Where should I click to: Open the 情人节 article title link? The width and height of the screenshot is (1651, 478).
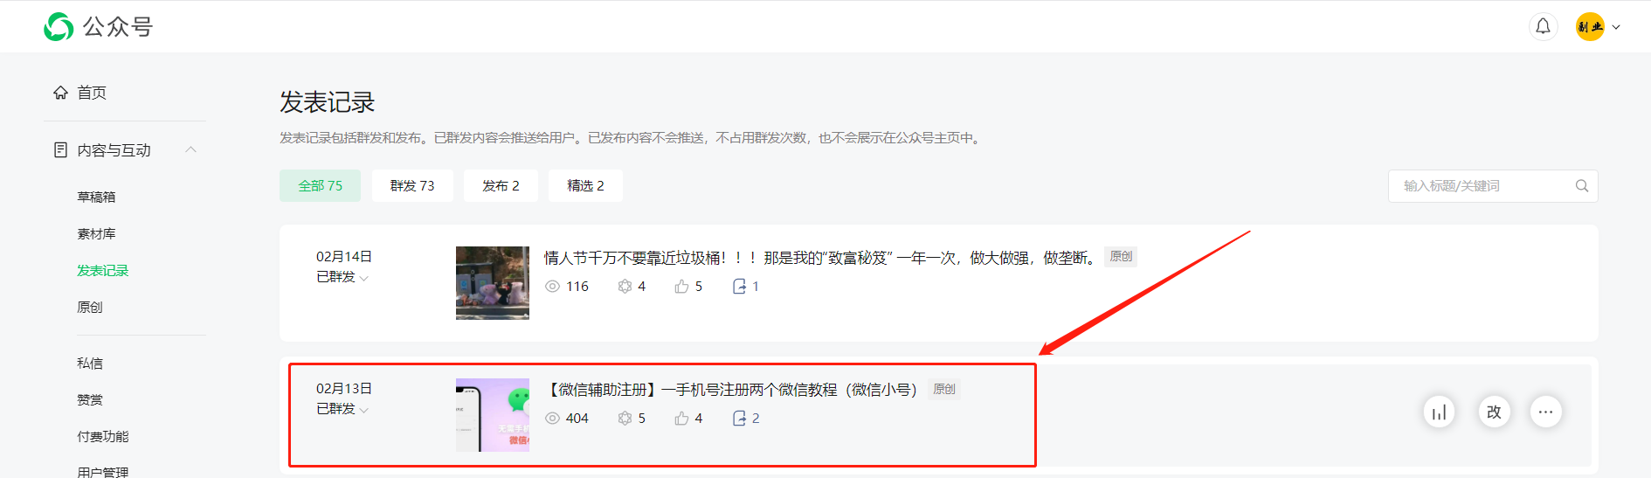coord(820,258)
